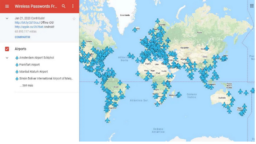The height and width of the screenshot is (144, 256).
Task: Star this map with the star icon
Action: click(x=74, y=19)
